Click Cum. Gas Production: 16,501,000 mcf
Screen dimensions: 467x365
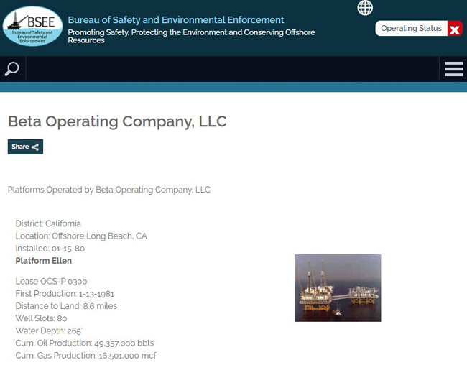point(85,356)
